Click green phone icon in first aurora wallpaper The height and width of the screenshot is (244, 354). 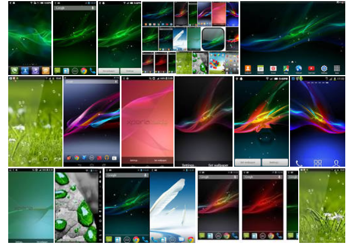(14, 71)
